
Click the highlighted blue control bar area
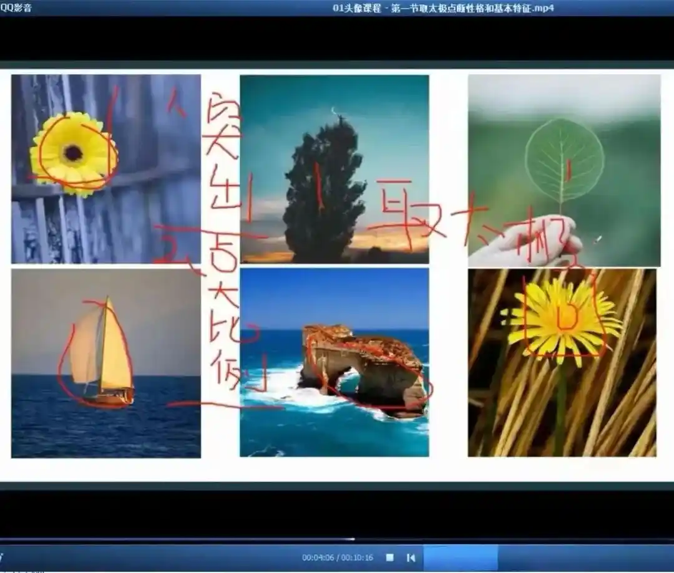click(461, 557)
